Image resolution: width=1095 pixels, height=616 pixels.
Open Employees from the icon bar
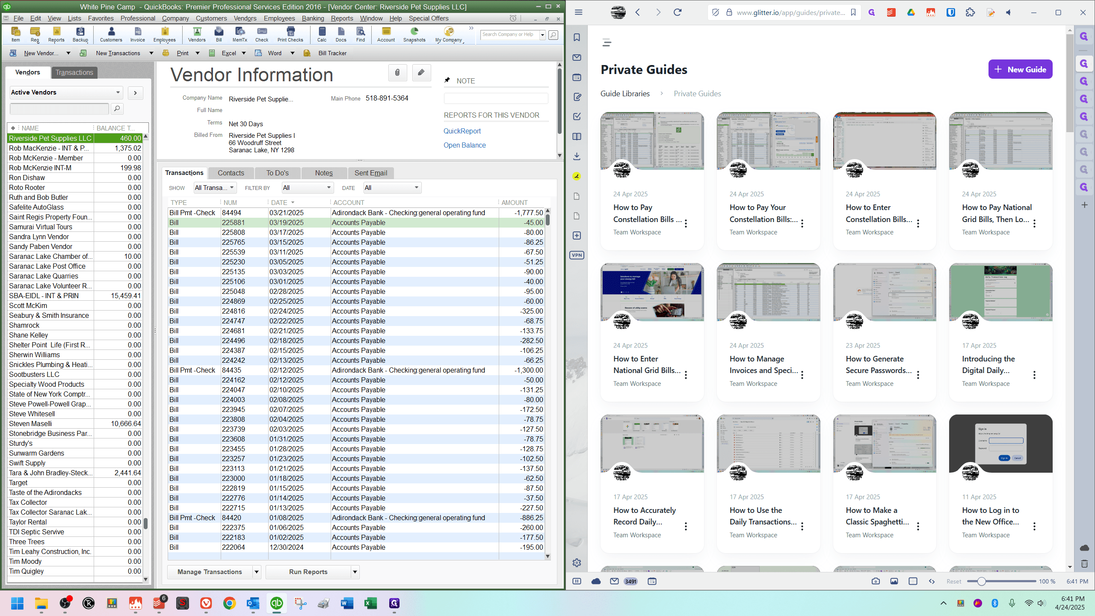point(165,34)
